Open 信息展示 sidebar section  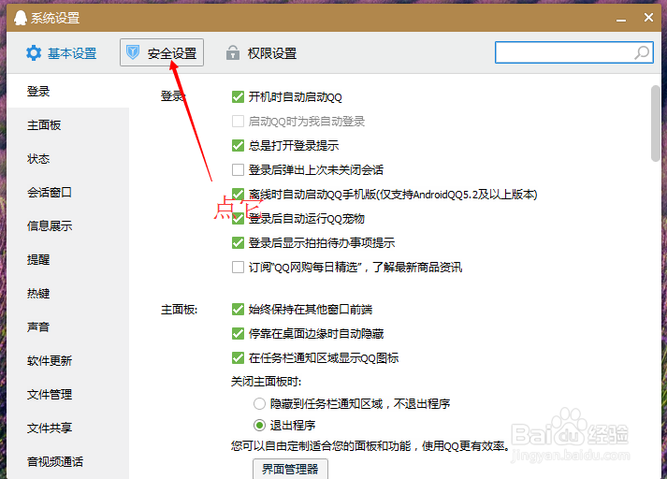tap(68, 225)
